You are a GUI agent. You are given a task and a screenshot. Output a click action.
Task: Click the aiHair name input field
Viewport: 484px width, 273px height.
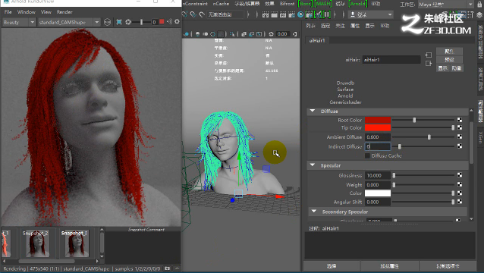[391, 60]
